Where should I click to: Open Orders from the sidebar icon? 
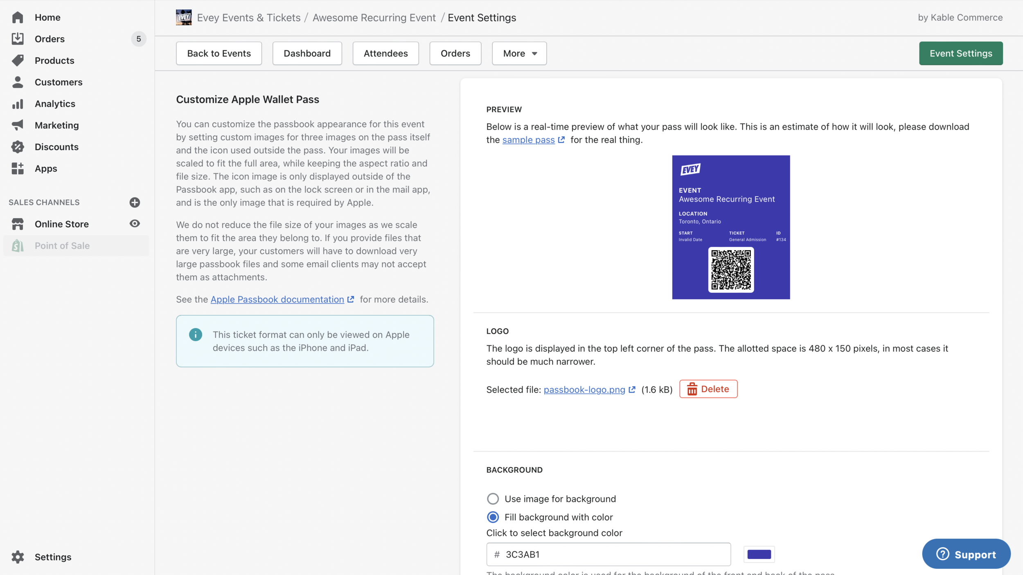(18, 39)
